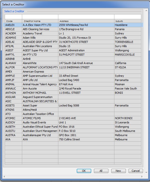Select ATOMIC FILMS row
150x182 pixels.
tap(73, 118)
